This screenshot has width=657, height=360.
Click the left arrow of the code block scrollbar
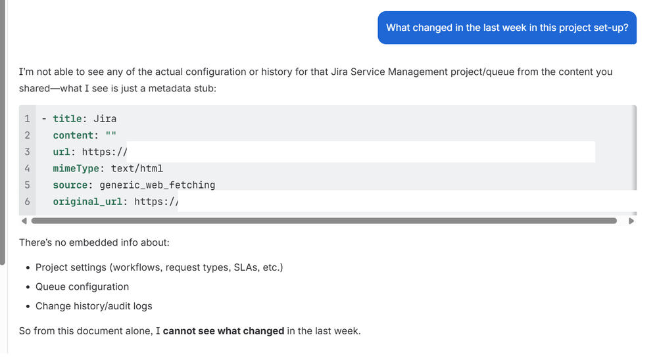click(x=23, y=221)
